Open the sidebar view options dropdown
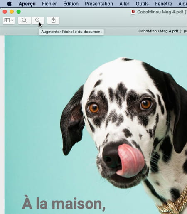The height and width of the screenshot is (214, 187). (9, 20)
